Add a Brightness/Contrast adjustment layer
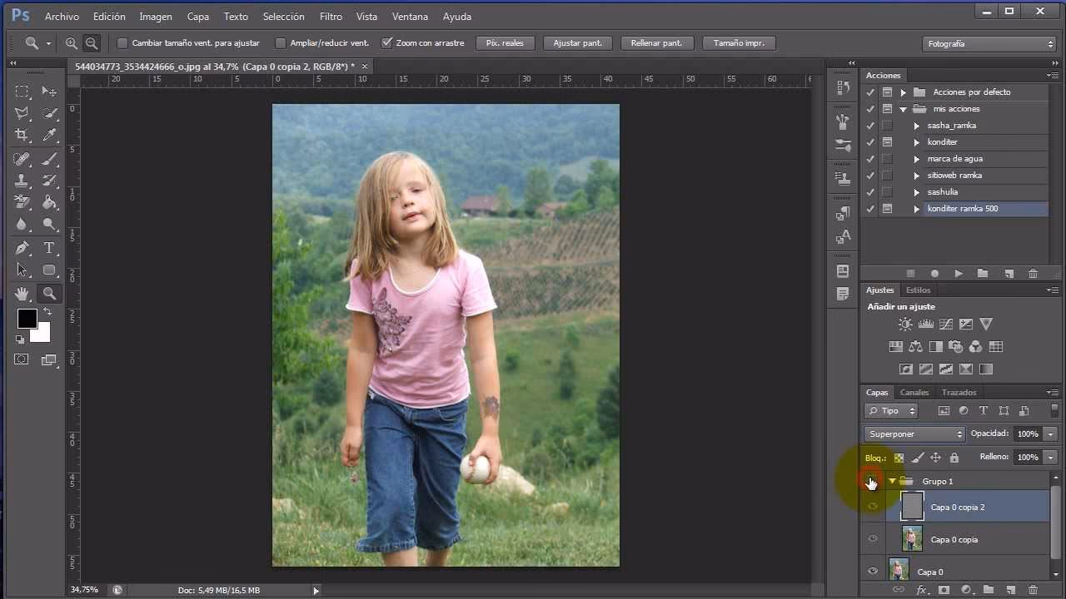Image resolution: width=1066 pixels, height=599 pixels. pos(905,324)
